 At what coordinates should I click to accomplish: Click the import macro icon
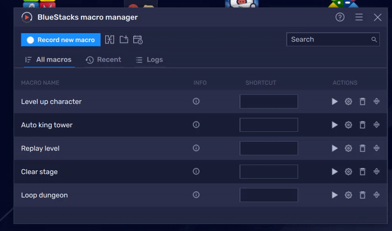click(124, 40)
